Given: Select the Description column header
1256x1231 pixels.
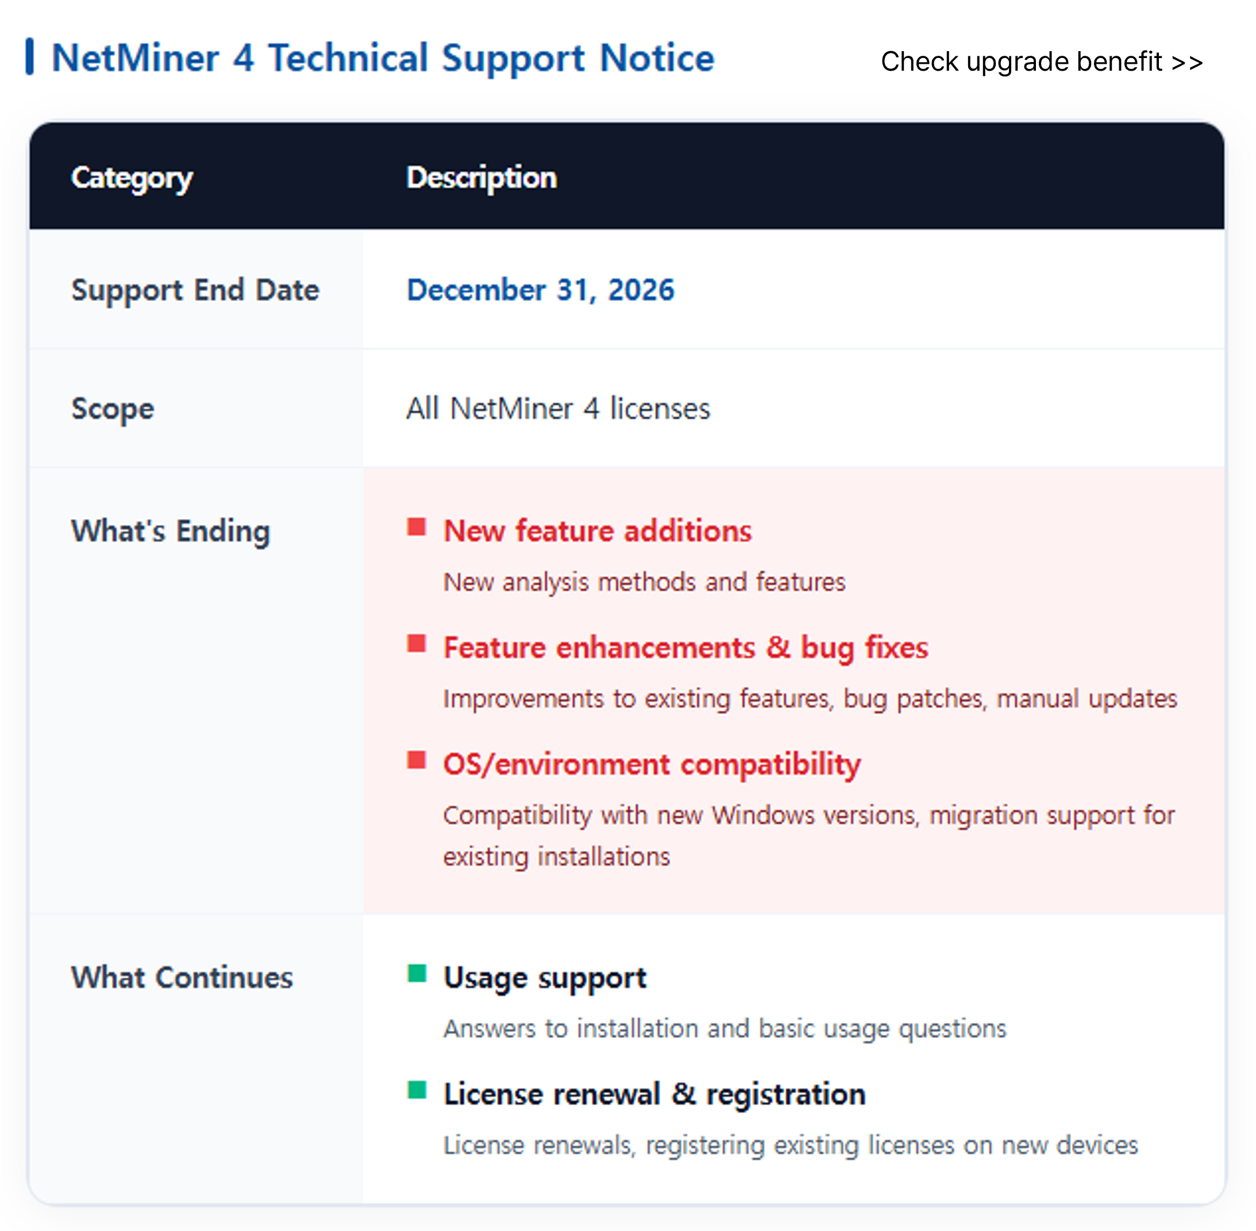Looking at the screenshot, I should [481, 178].
